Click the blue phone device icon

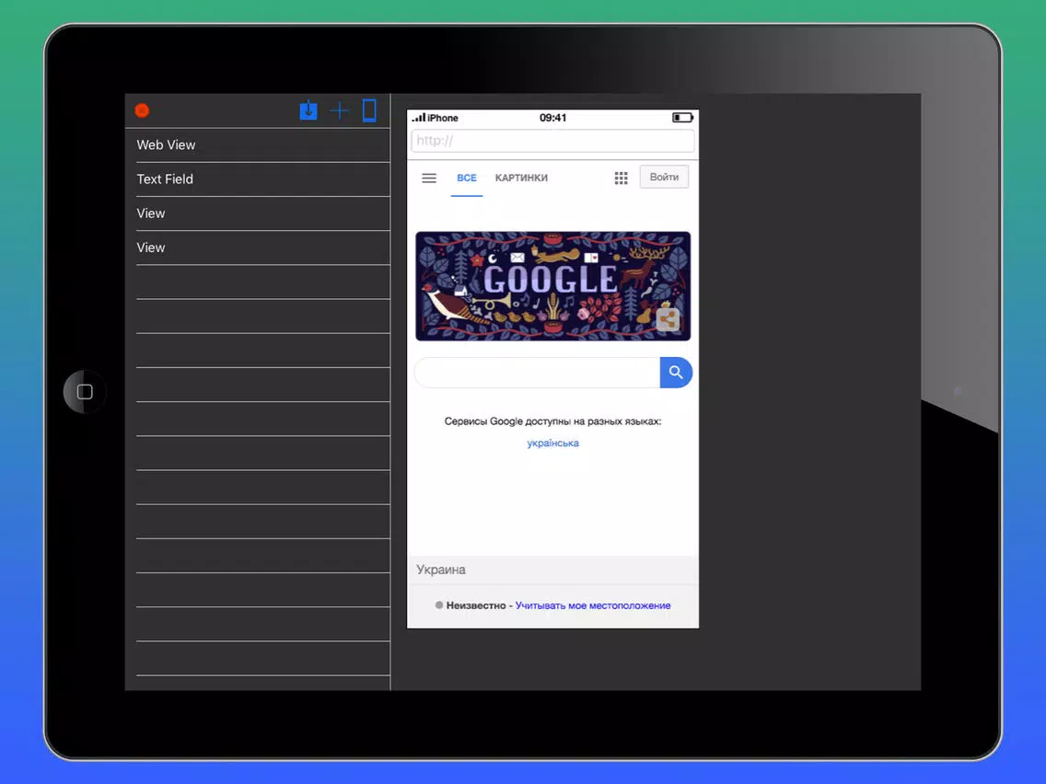(x=369, y=110)
